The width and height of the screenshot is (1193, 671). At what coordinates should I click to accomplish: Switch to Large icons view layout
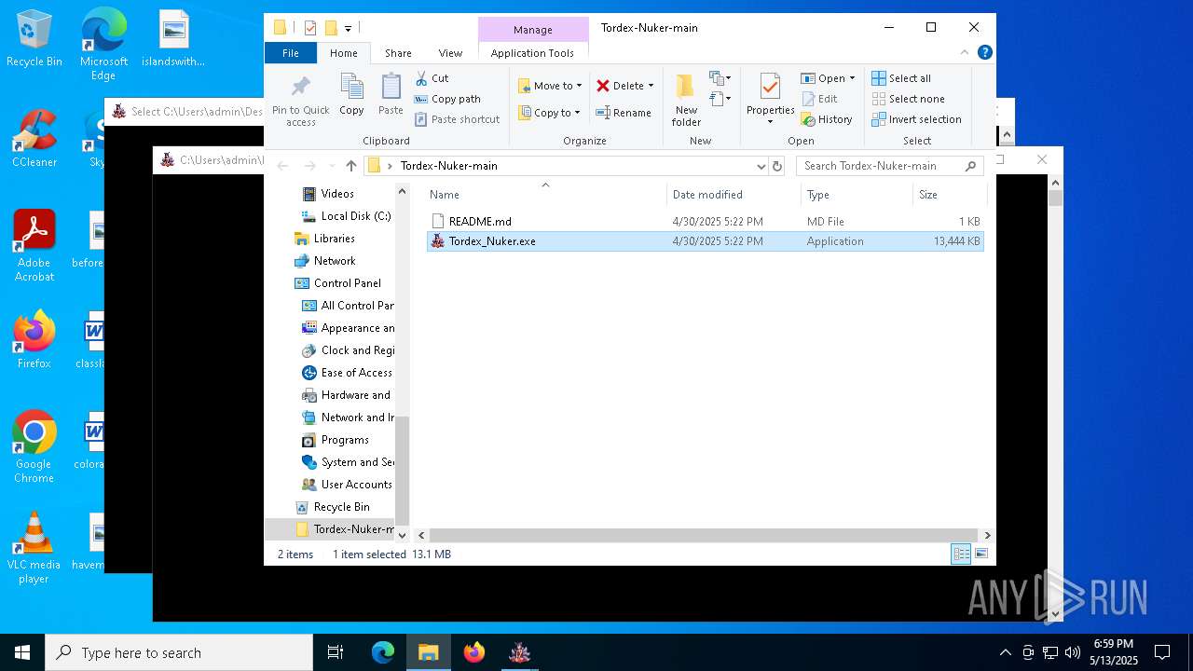(980, 555)
